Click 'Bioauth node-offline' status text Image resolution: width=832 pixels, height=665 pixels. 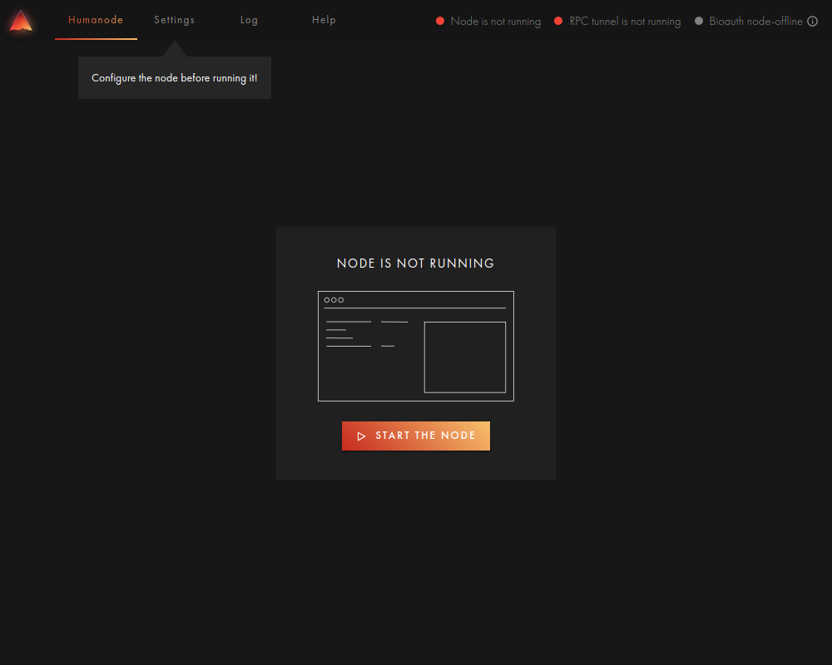(755, 22)
